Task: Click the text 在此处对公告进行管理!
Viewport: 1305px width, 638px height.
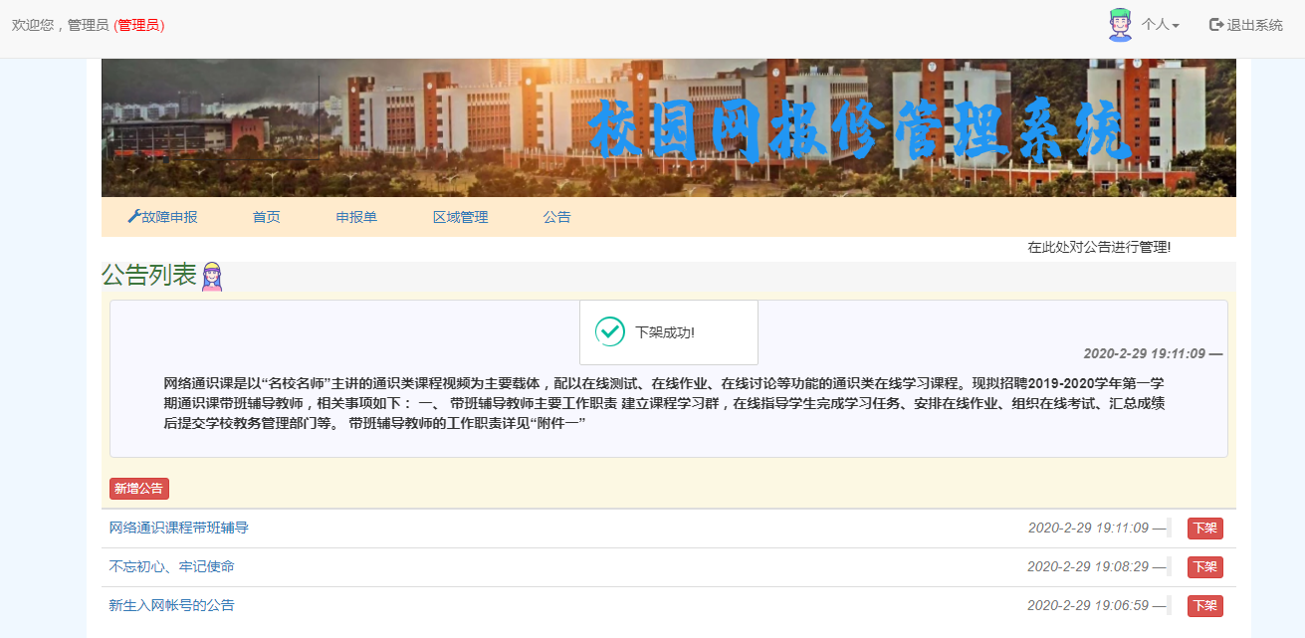Action: (1099, 247)
